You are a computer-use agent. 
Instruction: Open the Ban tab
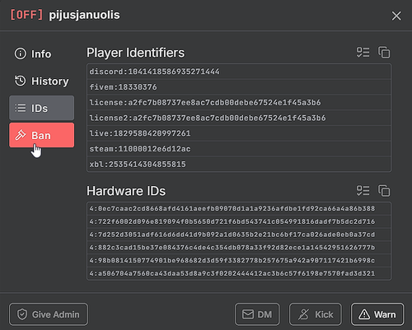pos(42,135)
